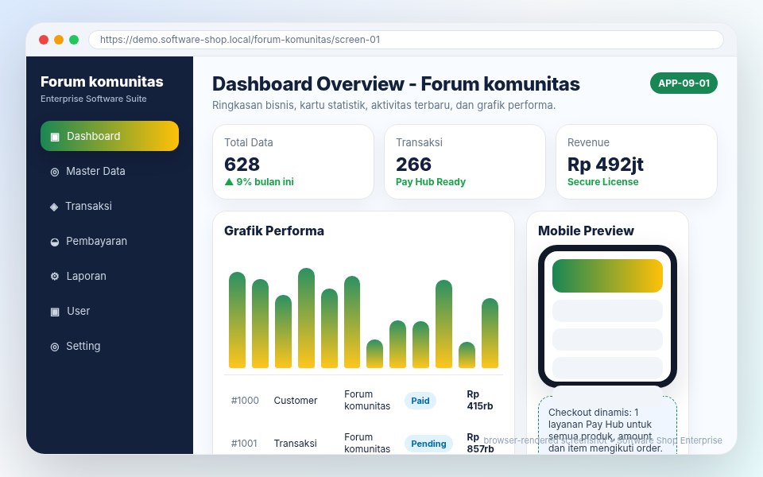Viewport: 763px width, 477px height.
Task: Click the 'Forum komunitas' sidebar title
Action: pyautogui.click(x=102, y=81)
